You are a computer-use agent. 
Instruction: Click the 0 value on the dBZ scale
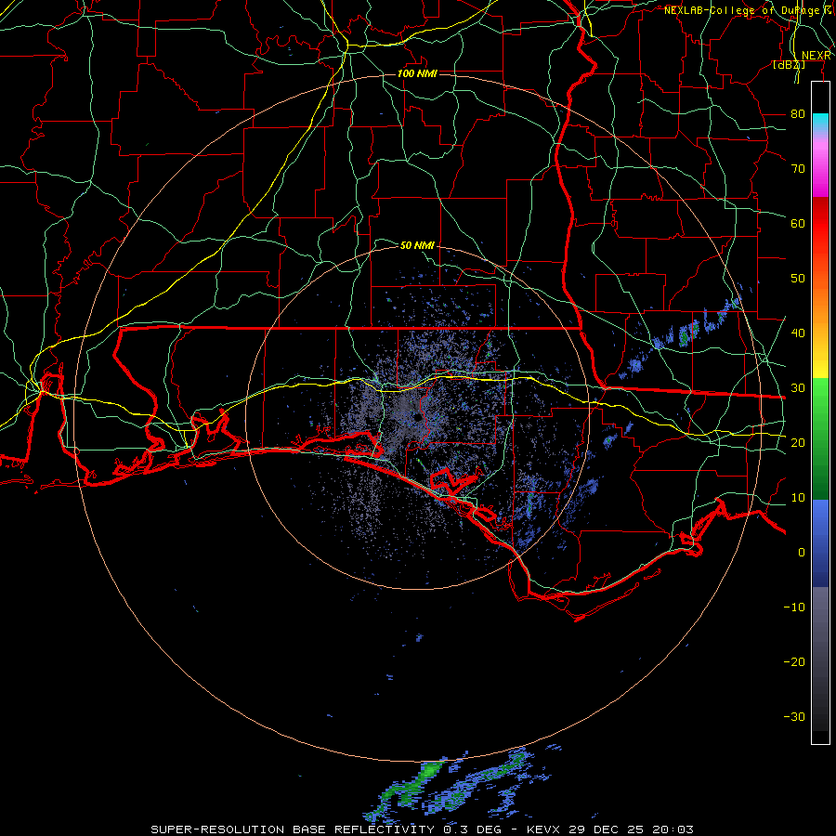point(802,553)
